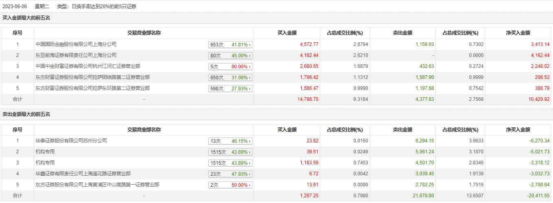This screenshot has height=203, width=553.
Task: Open 华泰证券股份有限公司苏州分公司 link
Action: (x=71, y=141)
